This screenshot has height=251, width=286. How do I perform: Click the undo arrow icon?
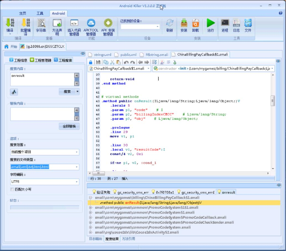point(126,62)
